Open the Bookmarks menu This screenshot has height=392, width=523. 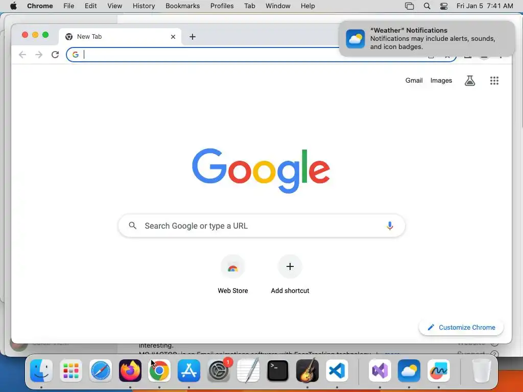[182, 6]
